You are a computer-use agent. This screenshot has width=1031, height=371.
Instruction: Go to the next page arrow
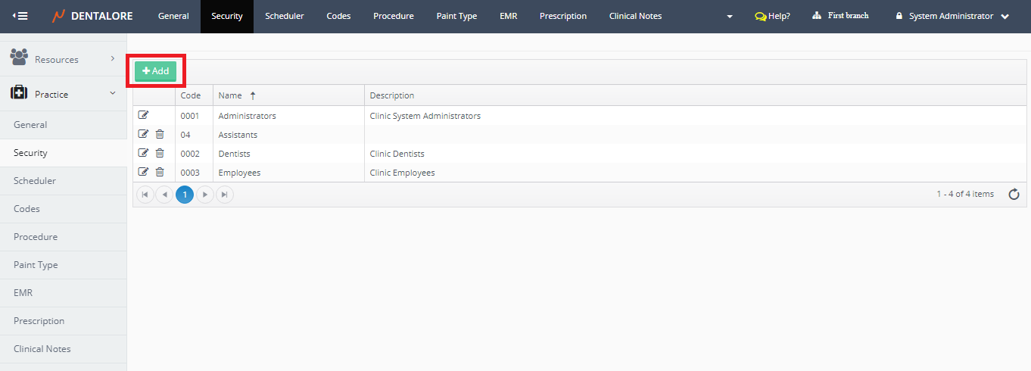tap(204, 195)
